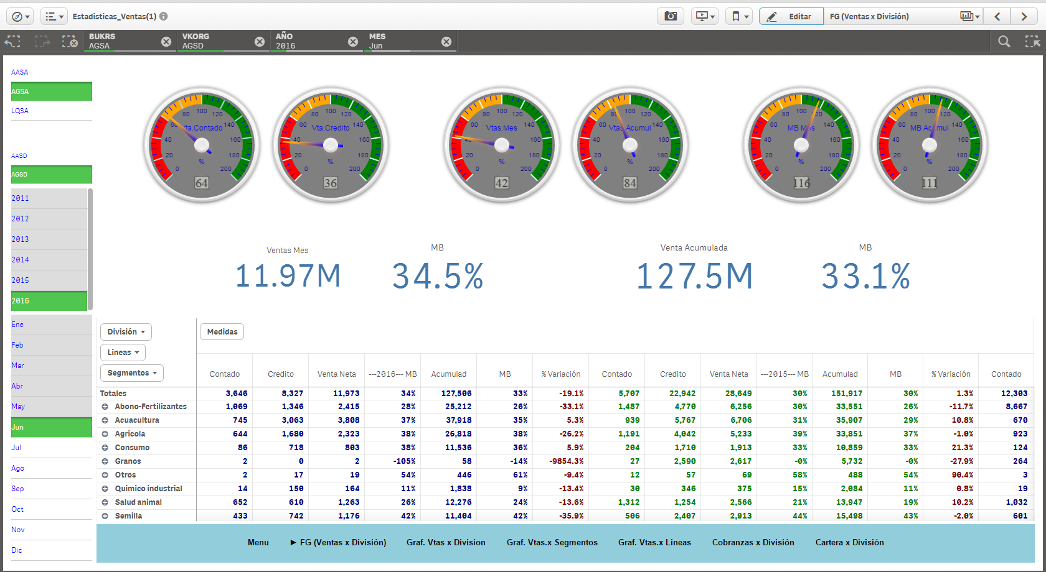Remove the AÑO 2016 selection
1046x572 pixels.
[x=353, y=42]
